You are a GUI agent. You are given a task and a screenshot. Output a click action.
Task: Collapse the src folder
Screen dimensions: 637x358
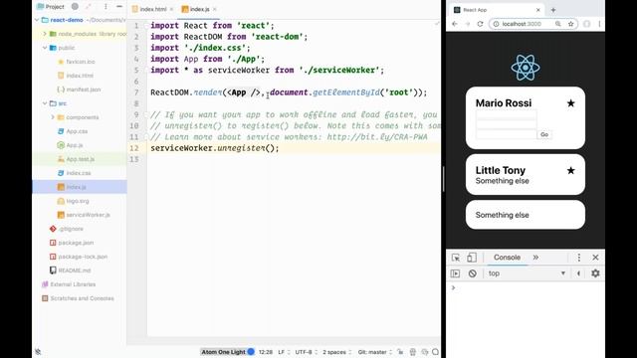45,103
